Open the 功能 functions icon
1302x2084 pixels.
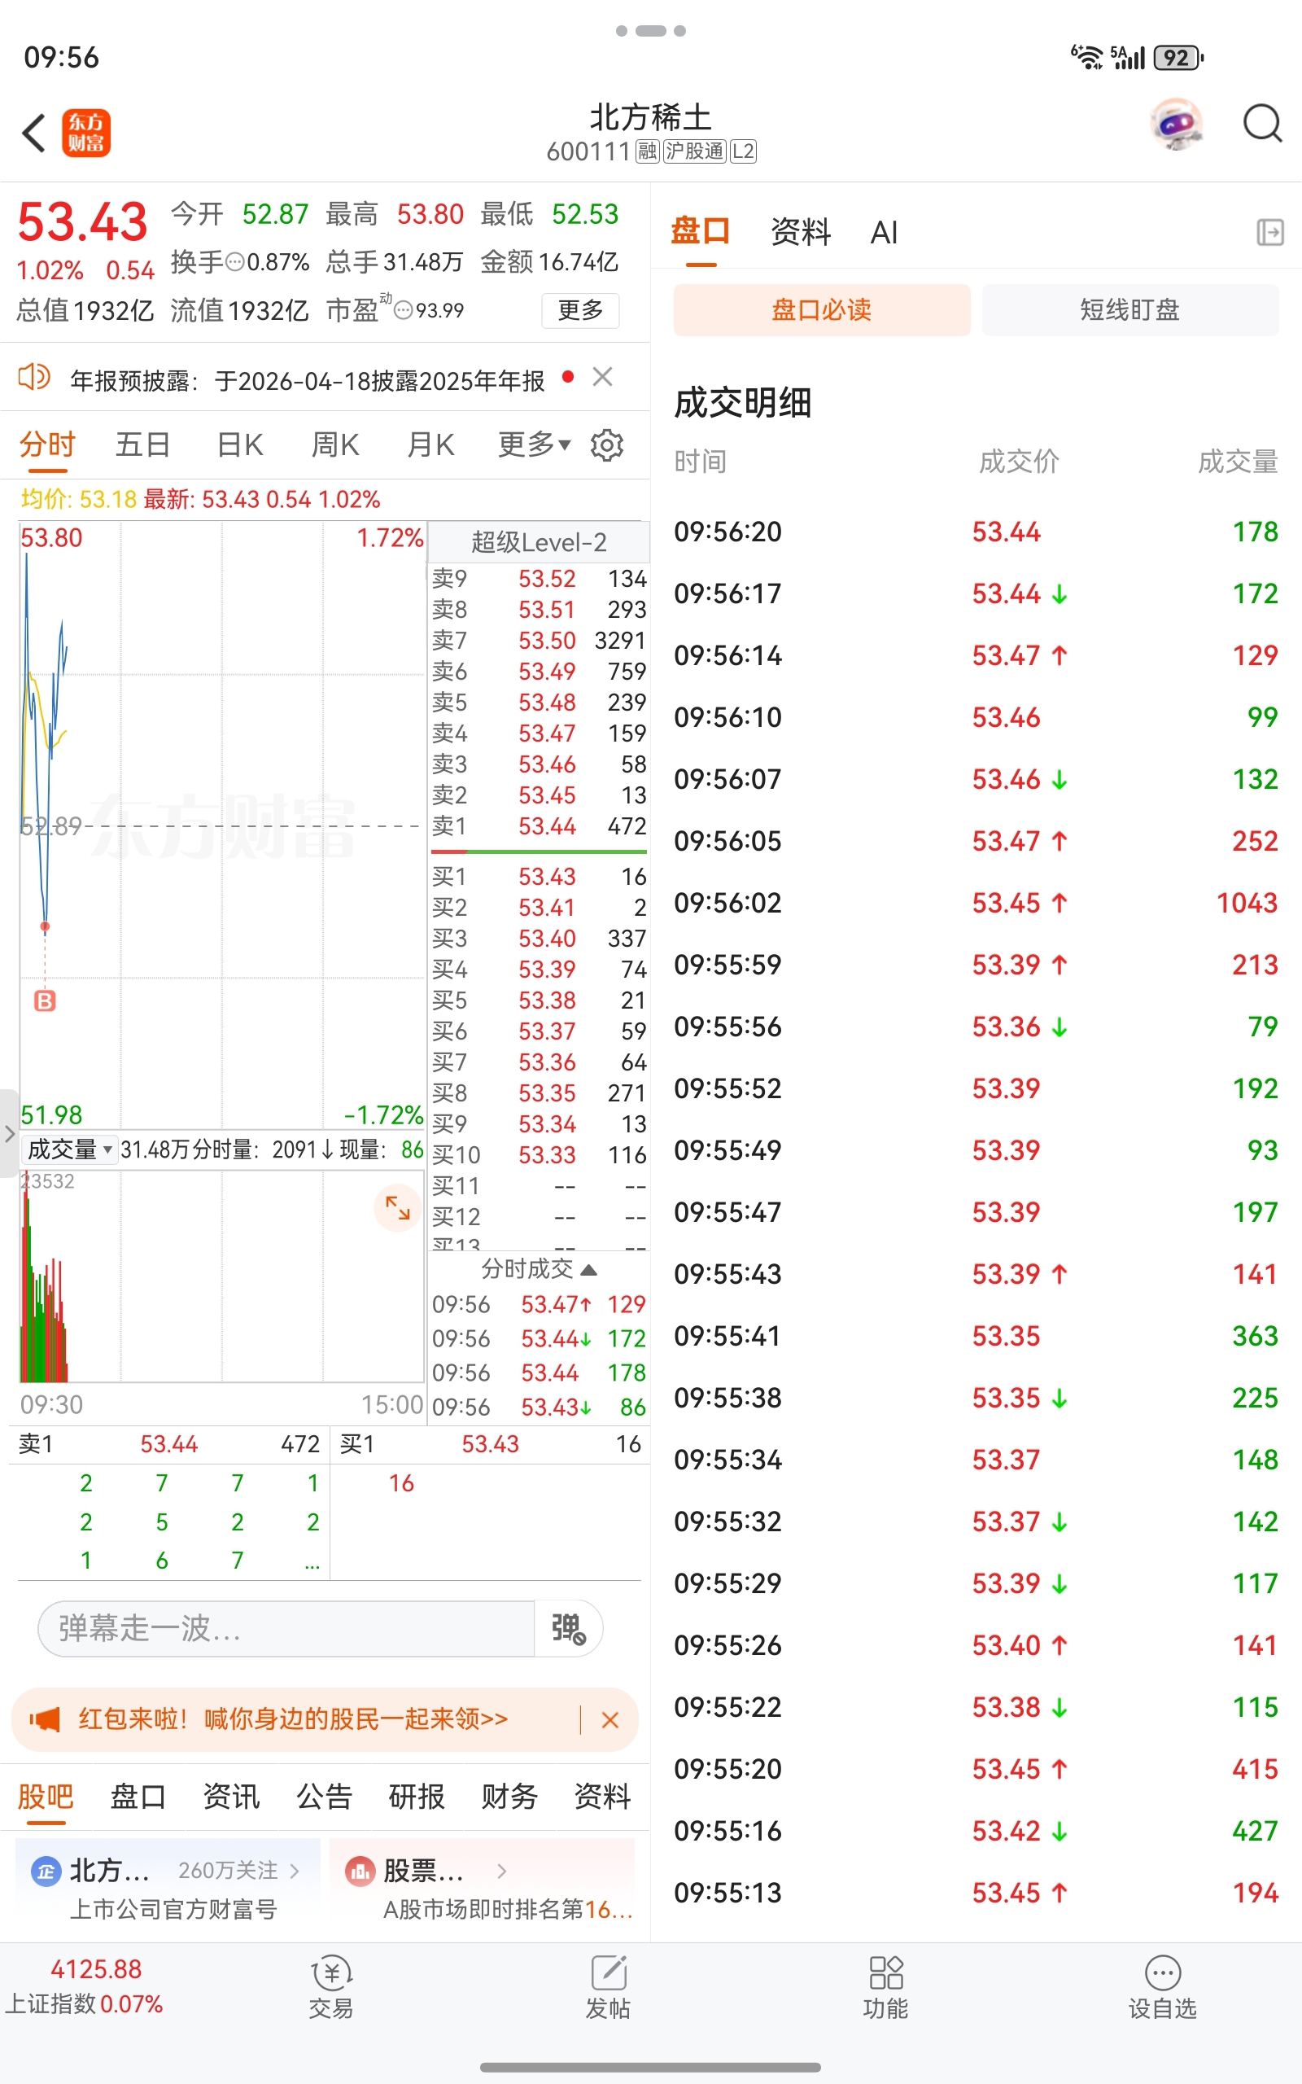(885, 1988)
